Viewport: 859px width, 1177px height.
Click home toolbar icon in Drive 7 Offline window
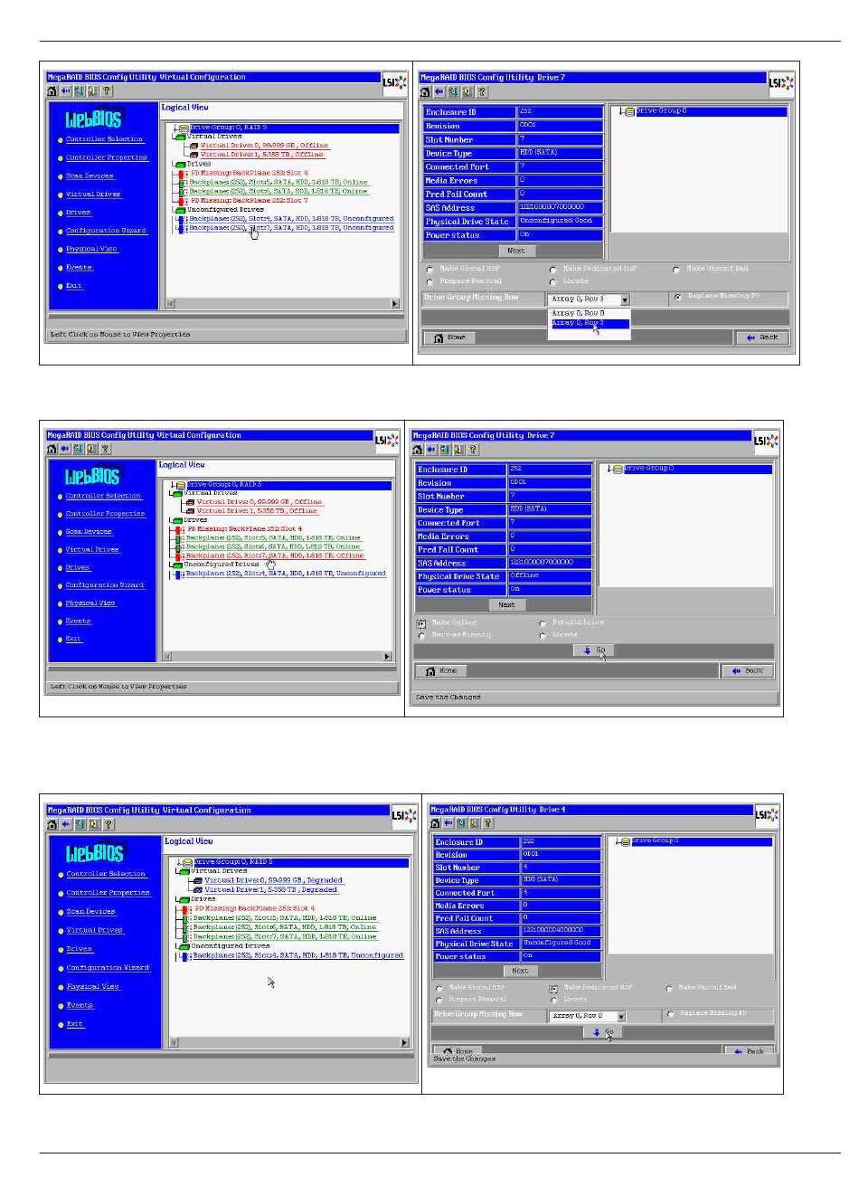tap(418, 449)
